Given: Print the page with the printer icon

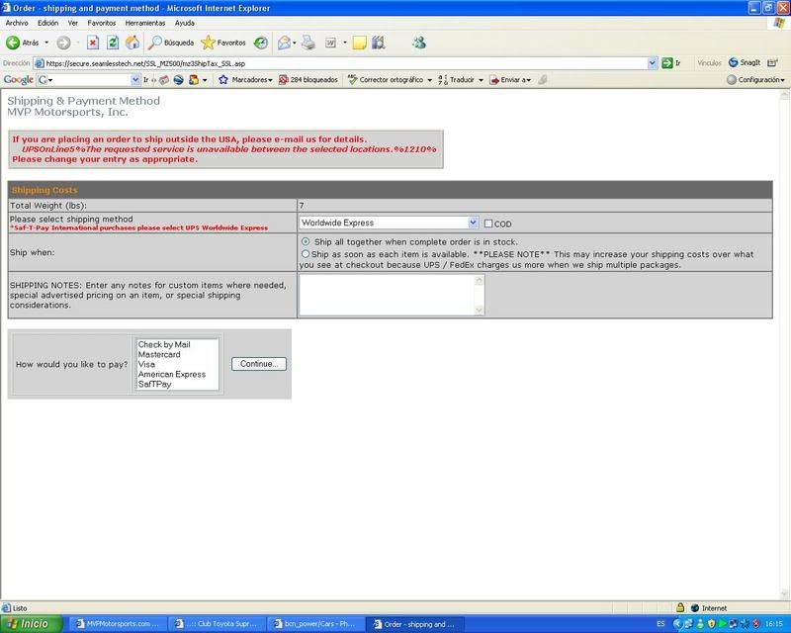Looking at the screenshot, I should click(x=308, y=43).
